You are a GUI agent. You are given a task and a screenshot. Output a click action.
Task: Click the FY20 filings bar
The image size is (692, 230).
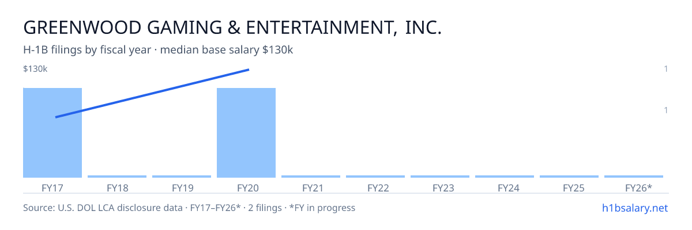point(246,133)
